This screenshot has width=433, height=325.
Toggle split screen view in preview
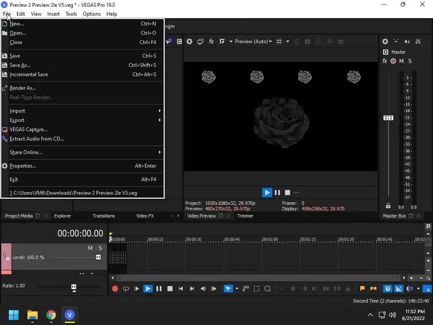pos(222,41)
